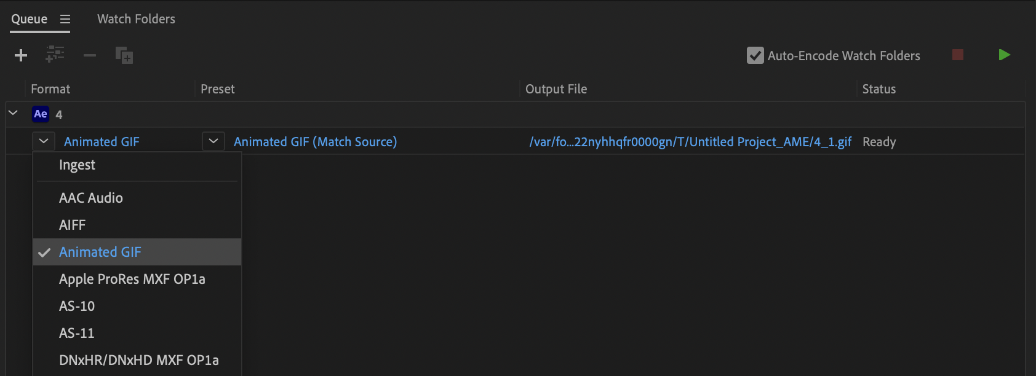This screenshot has height=376, width=1036.
Task: Toggle Auto-Encode Watch Folders checkbox
Action: coord(755,55)
